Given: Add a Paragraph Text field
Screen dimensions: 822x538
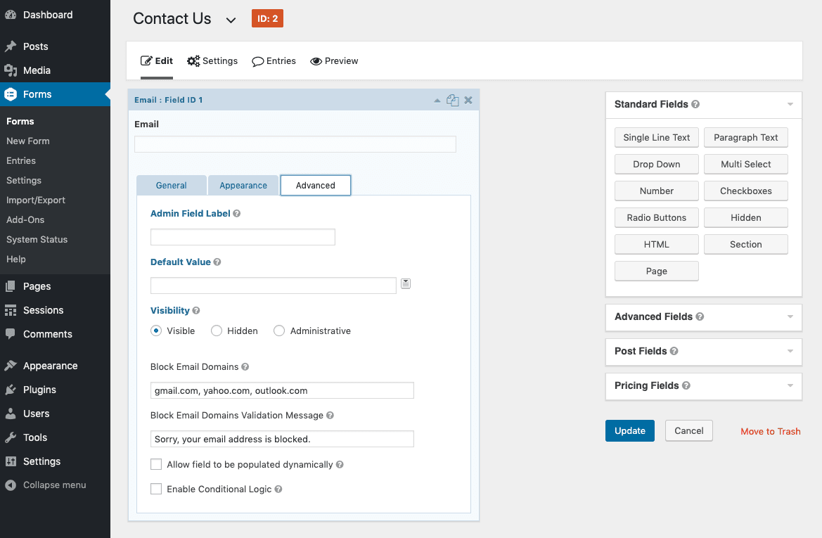Looking at the screenshot, I should (745, 137).
